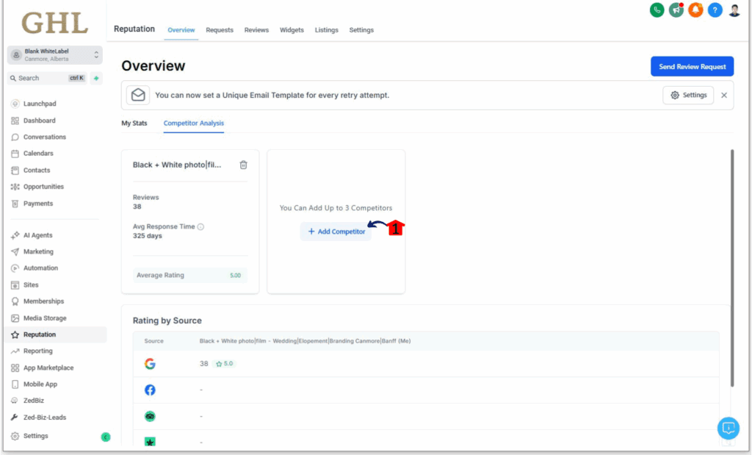Click the green phone dialer icon
Viewport: 752px width, 455px height.
point(657,10)
